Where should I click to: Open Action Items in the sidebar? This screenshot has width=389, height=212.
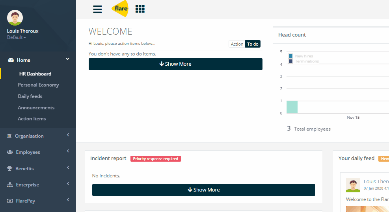(32, 119)
